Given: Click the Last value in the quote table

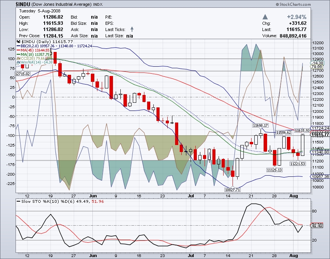Looking at the screenshot, I should [x=297, y=29].
